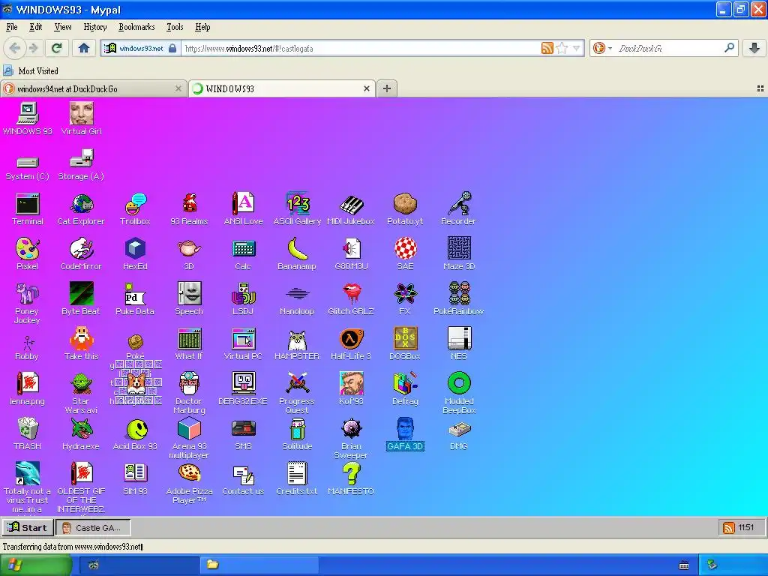
Task: Open TRASH recycle bin icon
Action: pos(28,434)
